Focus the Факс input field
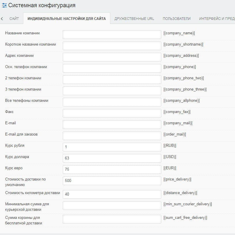235x235 pixels. click(112, 113)
